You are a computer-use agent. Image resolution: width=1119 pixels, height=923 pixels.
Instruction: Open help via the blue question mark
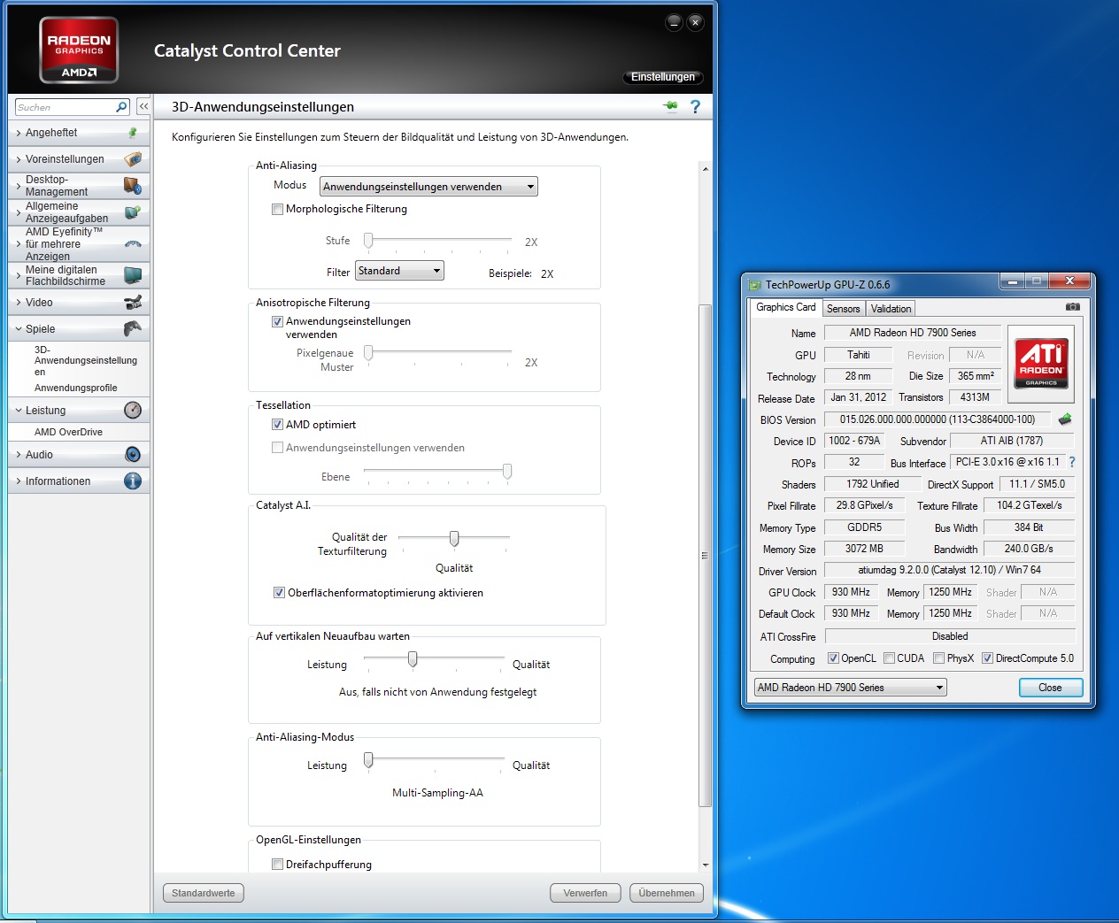(695, 106)
